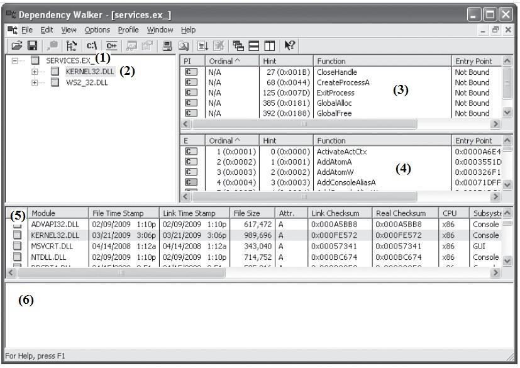Select the CreateProcessA import function
The height and width of the screenshot is (368, 520).
[343, 82]
